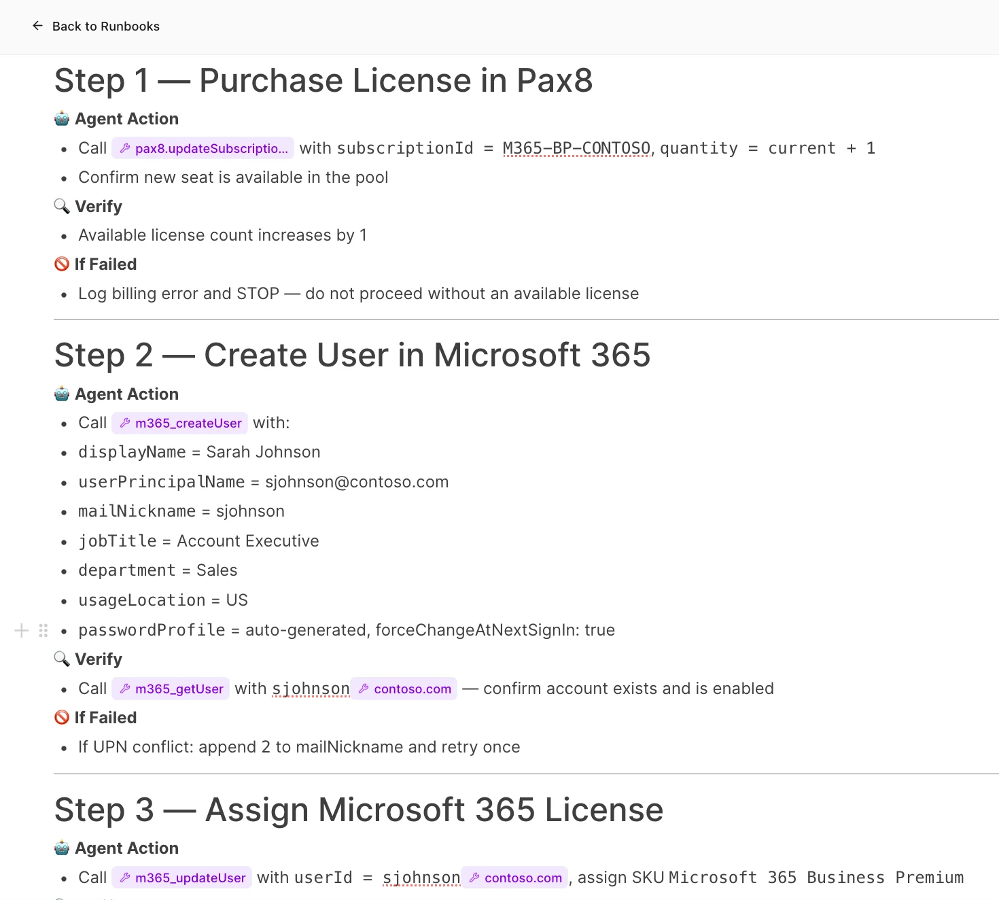The image size is (999, 900).
Task: Click 'jobTitle = Account Executive' line
Action: [x=198, y=541]
